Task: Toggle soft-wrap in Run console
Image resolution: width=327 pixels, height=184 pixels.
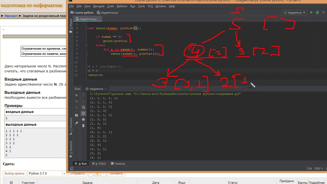Action: pyautogui.click(x=83, y=108)
